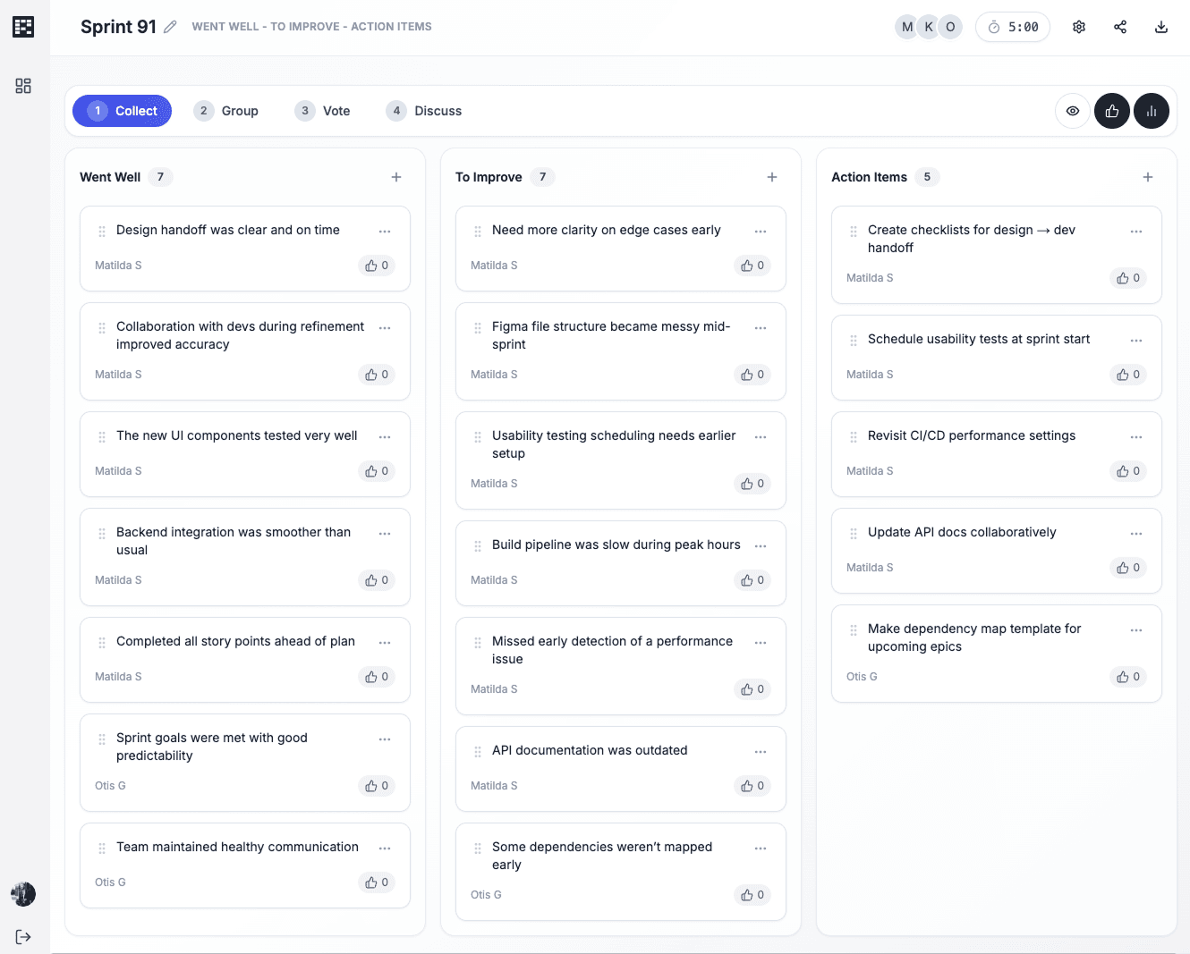Click the pencil icon beside Sprint 91

pos(170,27)
